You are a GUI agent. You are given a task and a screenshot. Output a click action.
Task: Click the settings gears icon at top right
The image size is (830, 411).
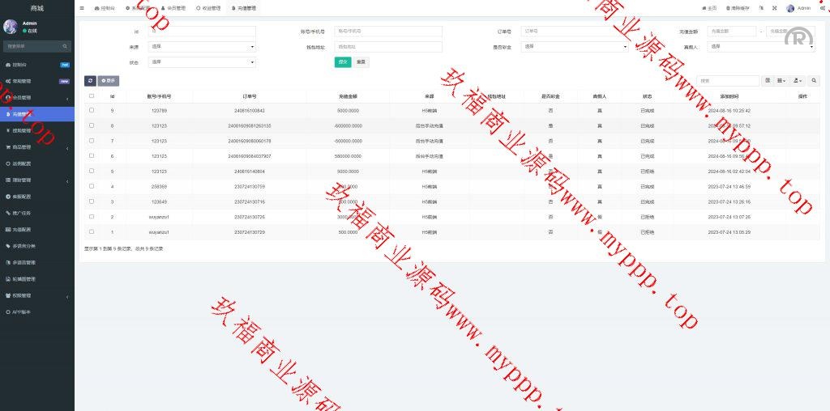coord(823,8)
